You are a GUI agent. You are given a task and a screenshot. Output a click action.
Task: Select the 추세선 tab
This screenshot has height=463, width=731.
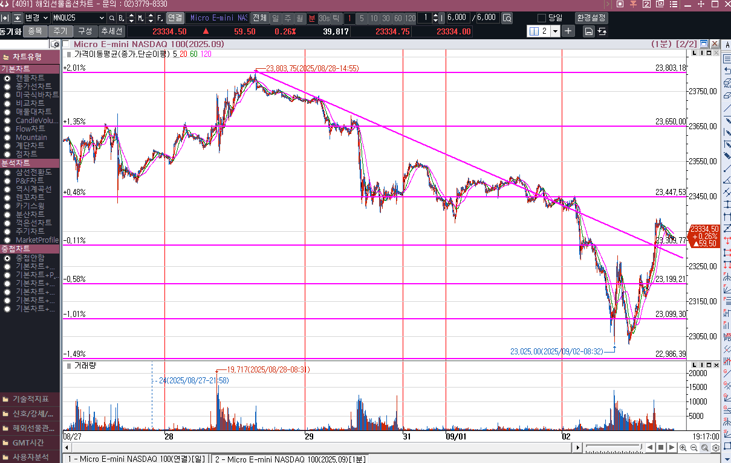click(112, 31)
